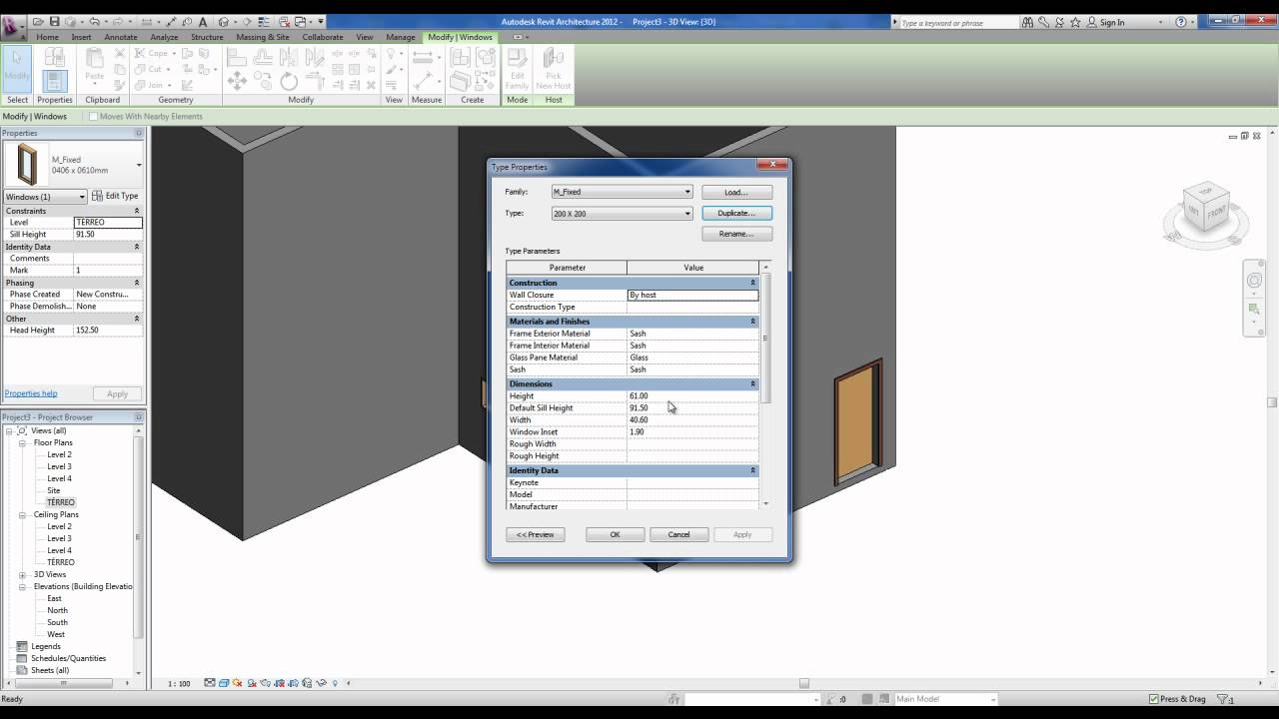Screen dimensions: 1279x719
Task: Select the Text tool A icon
Action: (204, 21)
